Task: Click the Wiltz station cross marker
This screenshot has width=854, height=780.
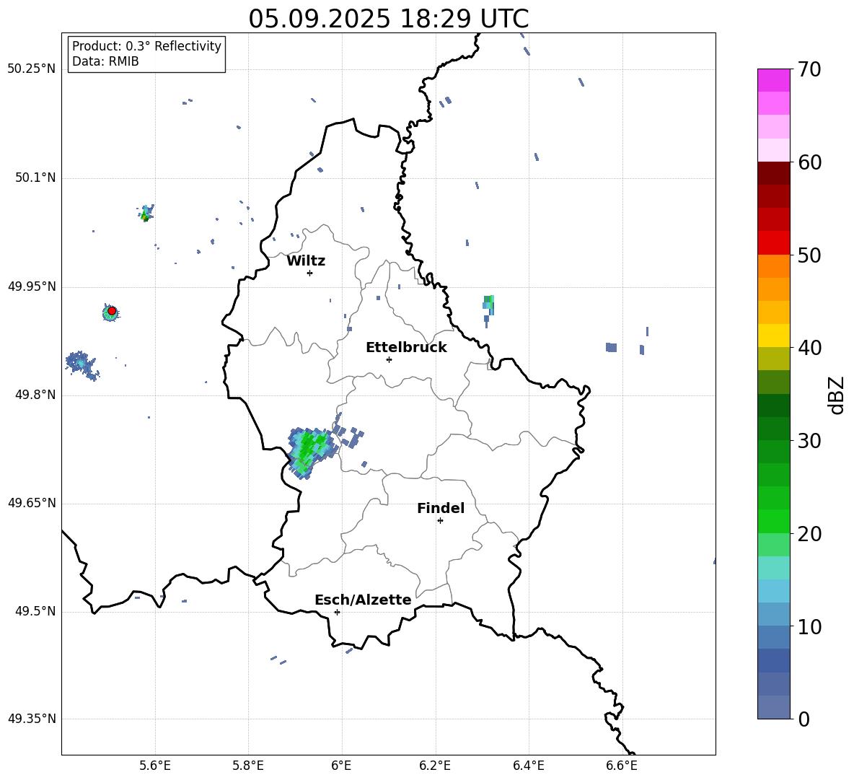Action: (x=309, y=273)
